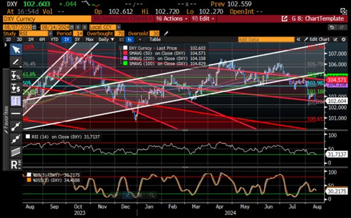
Task: Expand the annotations toolbar side arrow
Action: pyautogui.click(x=6, y=45)
